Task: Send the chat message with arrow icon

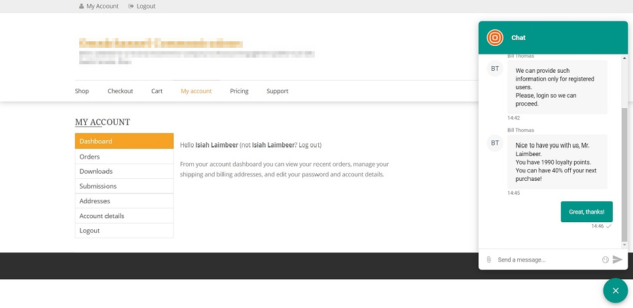Action: point(617,260)
